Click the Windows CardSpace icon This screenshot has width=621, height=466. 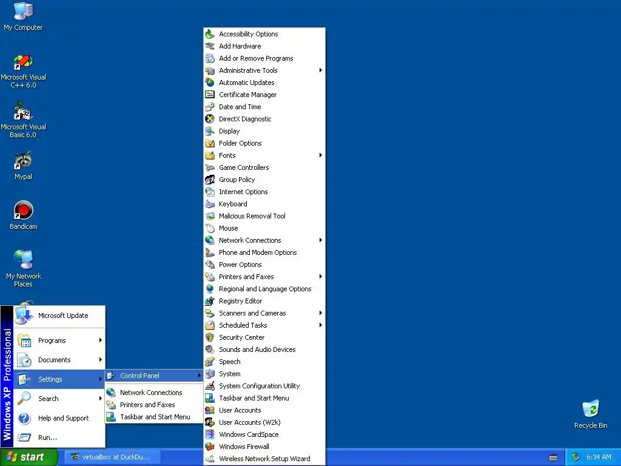[210, 434]
